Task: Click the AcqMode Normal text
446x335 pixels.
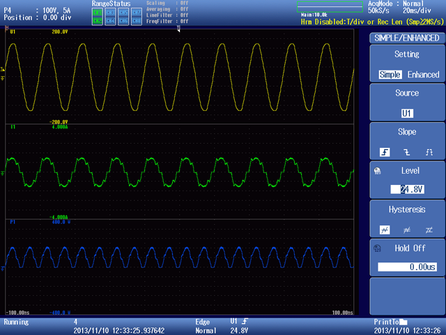Action: (396, 3)
